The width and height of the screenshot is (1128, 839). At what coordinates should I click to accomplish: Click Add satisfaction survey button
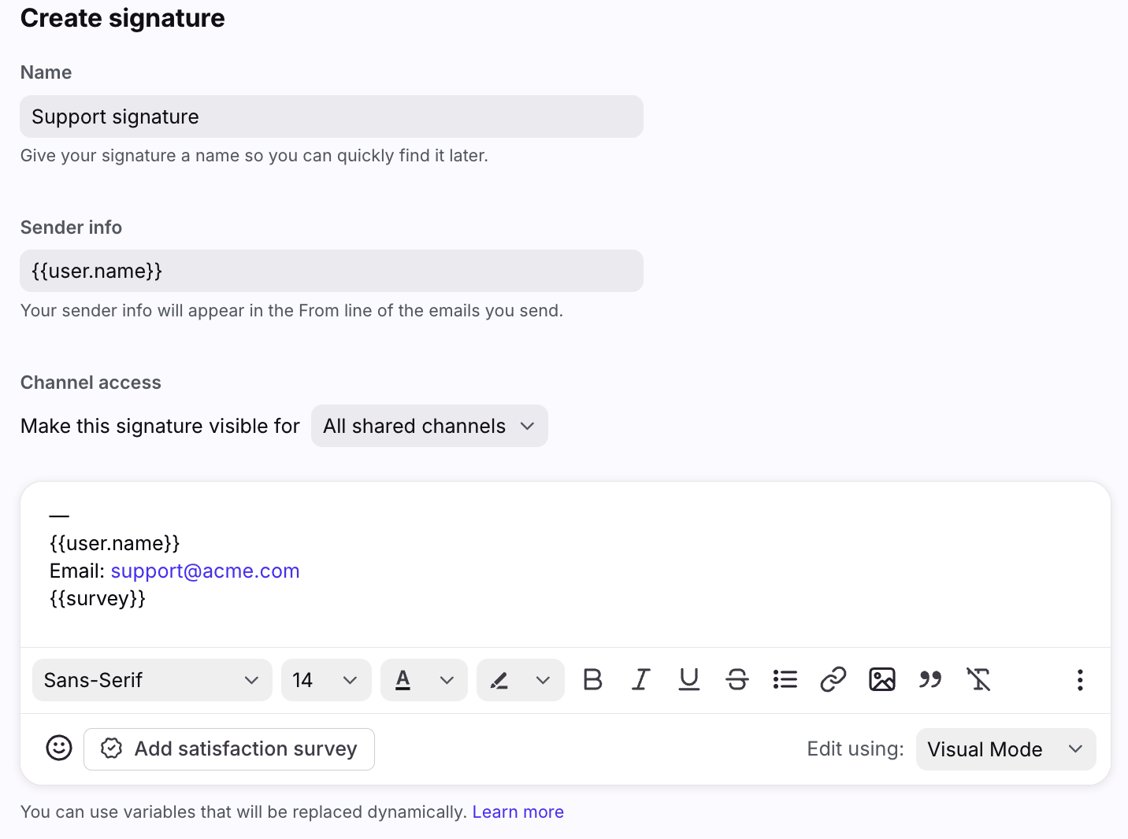229,748
